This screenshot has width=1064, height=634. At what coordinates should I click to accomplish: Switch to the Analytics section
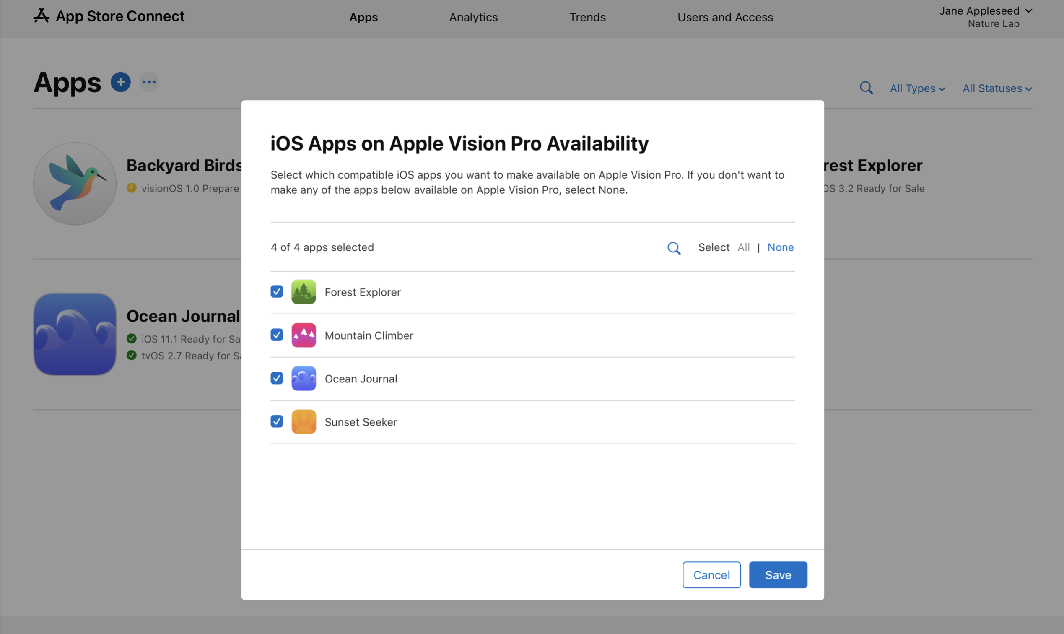tap(473, 17)
